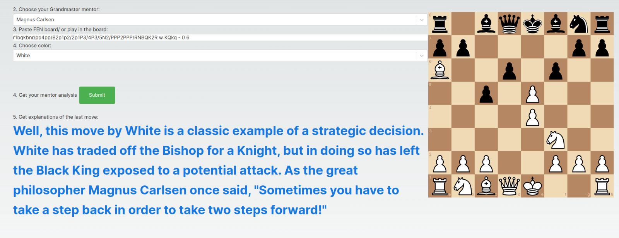Select the white bishop on a6
This screenshot has width=619, height=238.
[440, 70]
